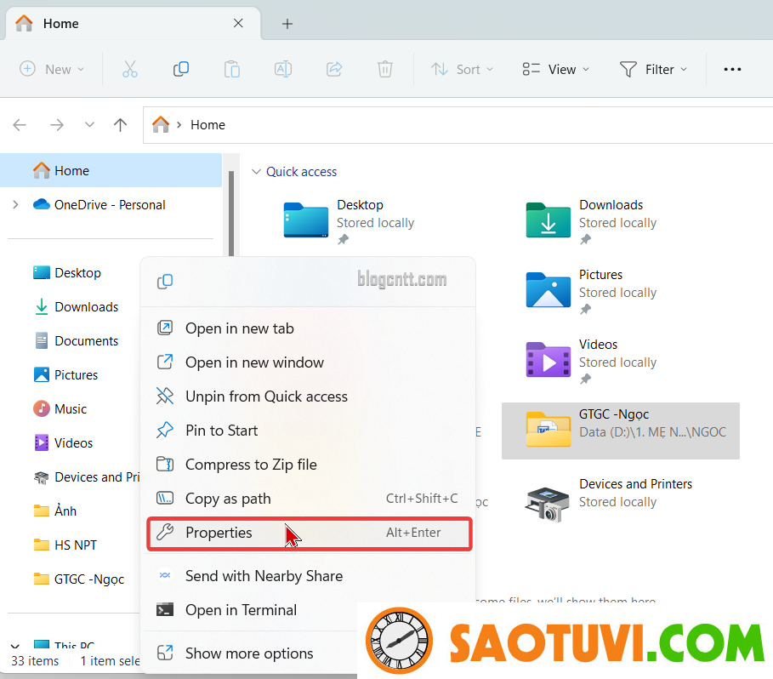
Task: Open the Sort dropdown
Action: pyautogui.click(x=462, y=70)
